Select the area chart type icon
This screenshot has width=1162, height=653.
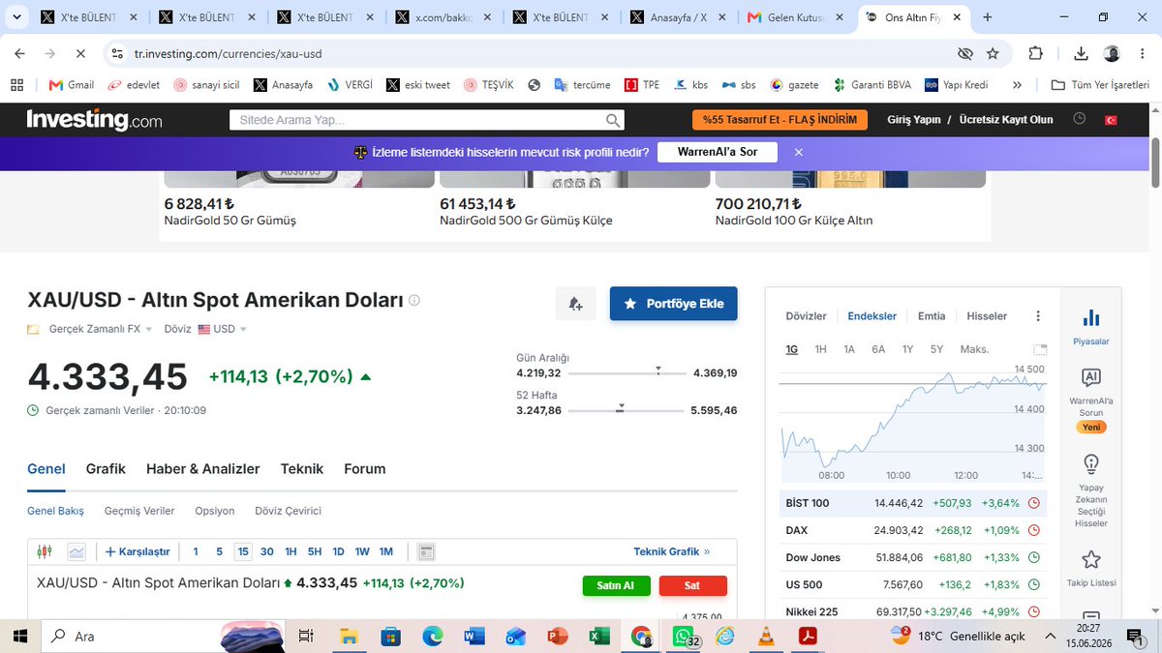point(76,551)
